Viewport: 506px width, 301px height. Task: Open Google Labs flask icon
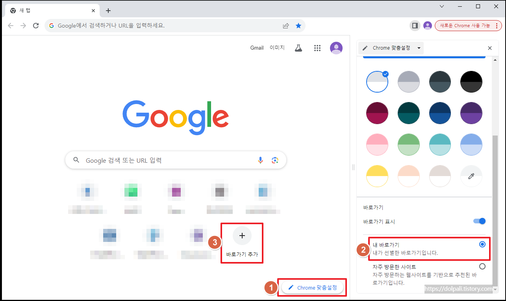(x=298, y=48)
